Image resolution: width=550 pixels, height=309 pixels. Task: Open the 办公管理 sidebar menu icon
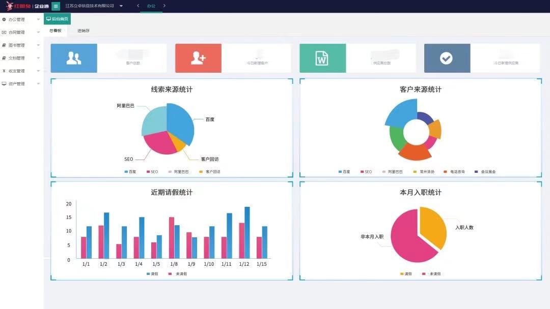pos(4,20)
